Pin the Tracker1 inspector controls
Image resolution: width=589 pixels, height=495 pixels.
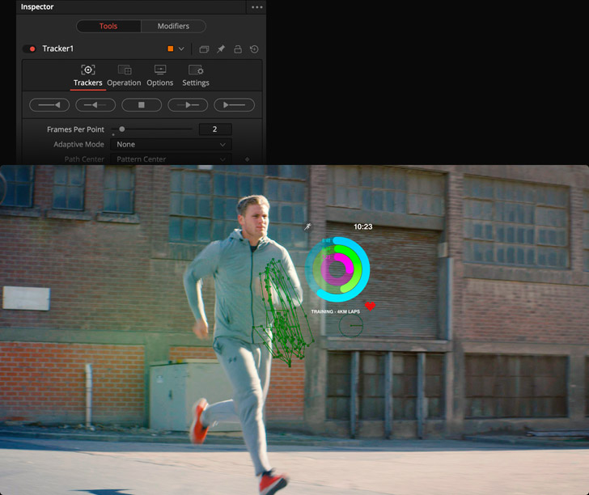221,49
